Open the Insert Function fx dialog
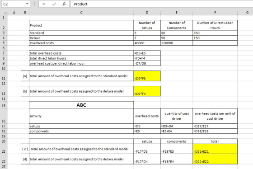Screen dimensions: 253x169 64,4
